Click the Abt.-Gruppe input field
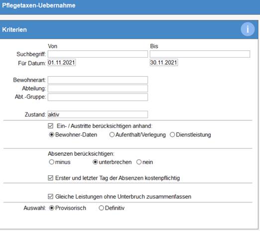 (98, 97)
